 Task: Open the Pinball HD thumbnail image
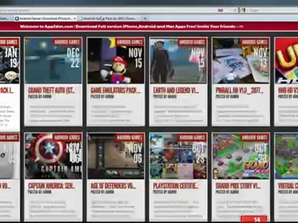pyautogui.click(x=241, y=61)
